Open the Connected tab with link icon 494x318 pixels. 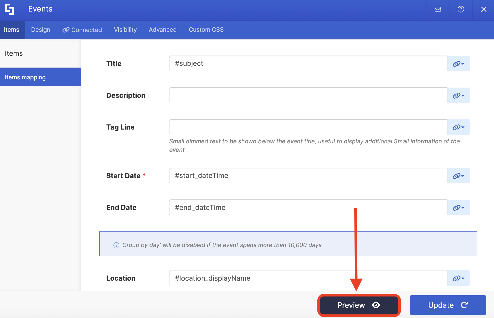(x=82, y=30)
